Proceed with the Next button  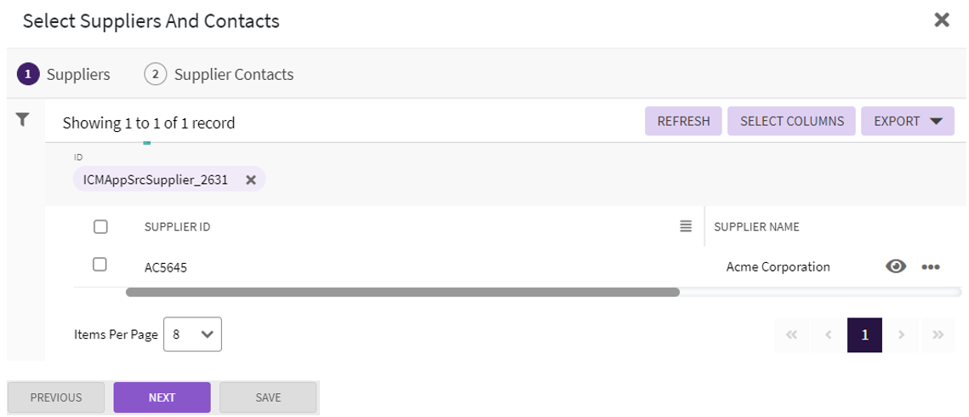(x=162, y=397)
